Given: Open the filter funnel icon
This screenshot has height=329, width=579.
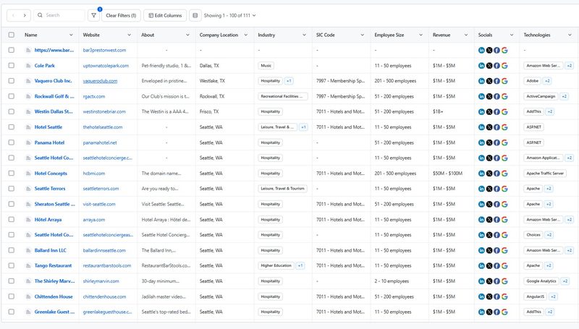Looking at the screenshot, I should 94,15.
